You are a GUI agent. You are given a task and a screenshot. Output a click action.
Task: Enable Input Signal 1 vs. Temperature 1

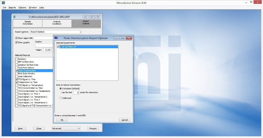(17, 97)
